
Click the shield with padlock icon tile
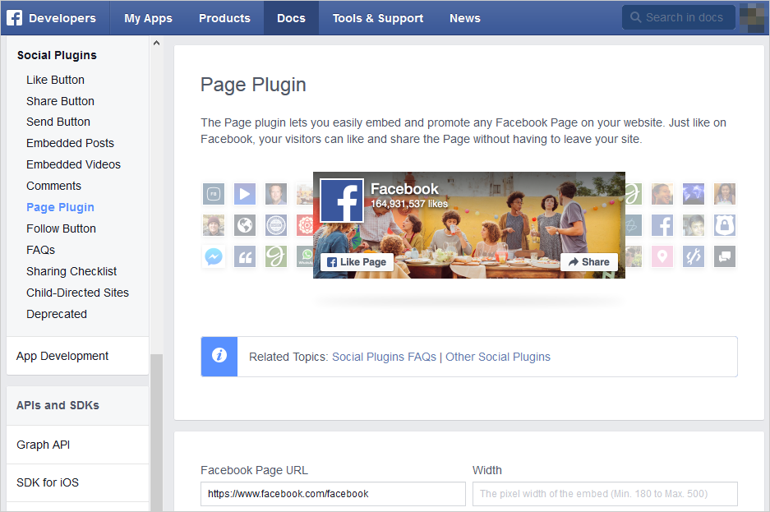point(725,225)
